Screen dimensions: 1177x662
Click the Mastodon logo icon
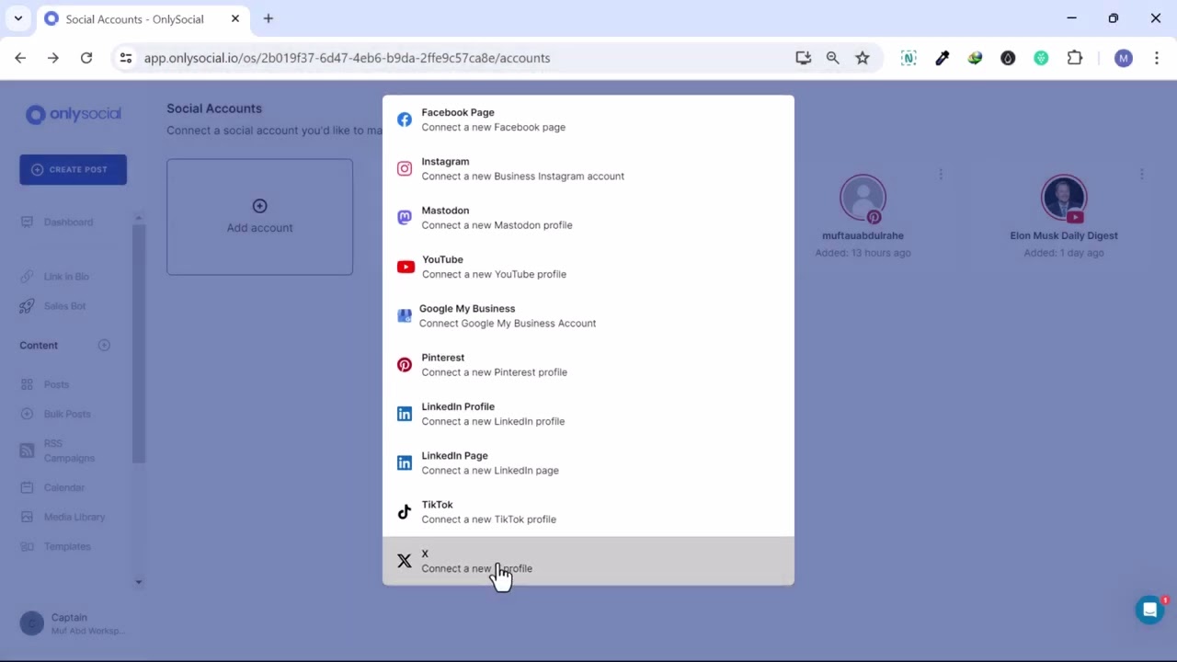(405, 218)
